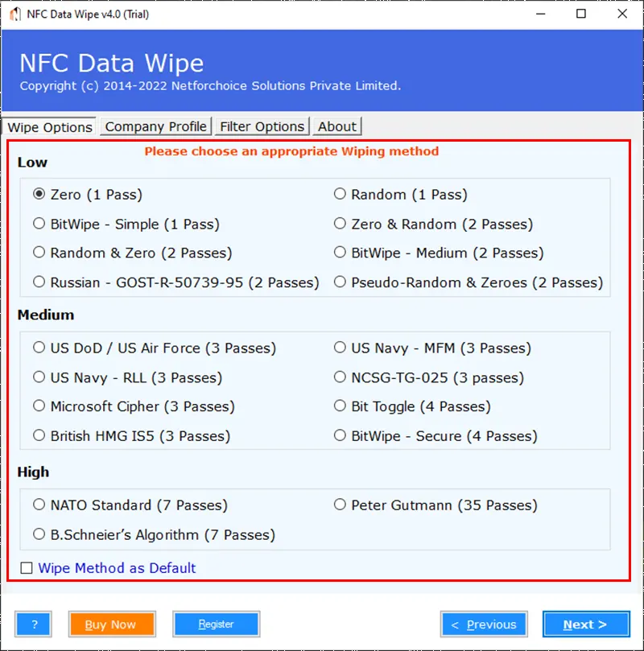Choose BitWipe - Secure (4 Passes)

[340, 435]
